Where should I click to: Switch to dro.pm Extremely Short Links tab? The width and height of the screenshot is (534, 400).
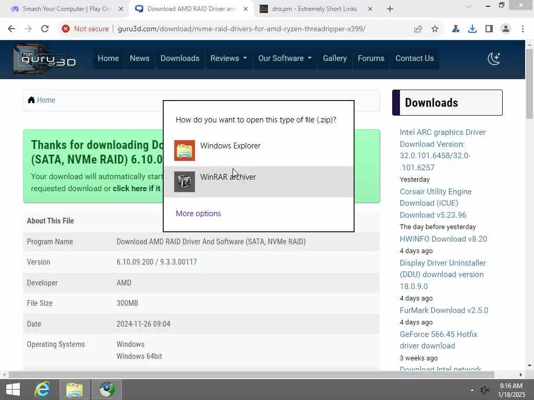click(x=315, y=9)
